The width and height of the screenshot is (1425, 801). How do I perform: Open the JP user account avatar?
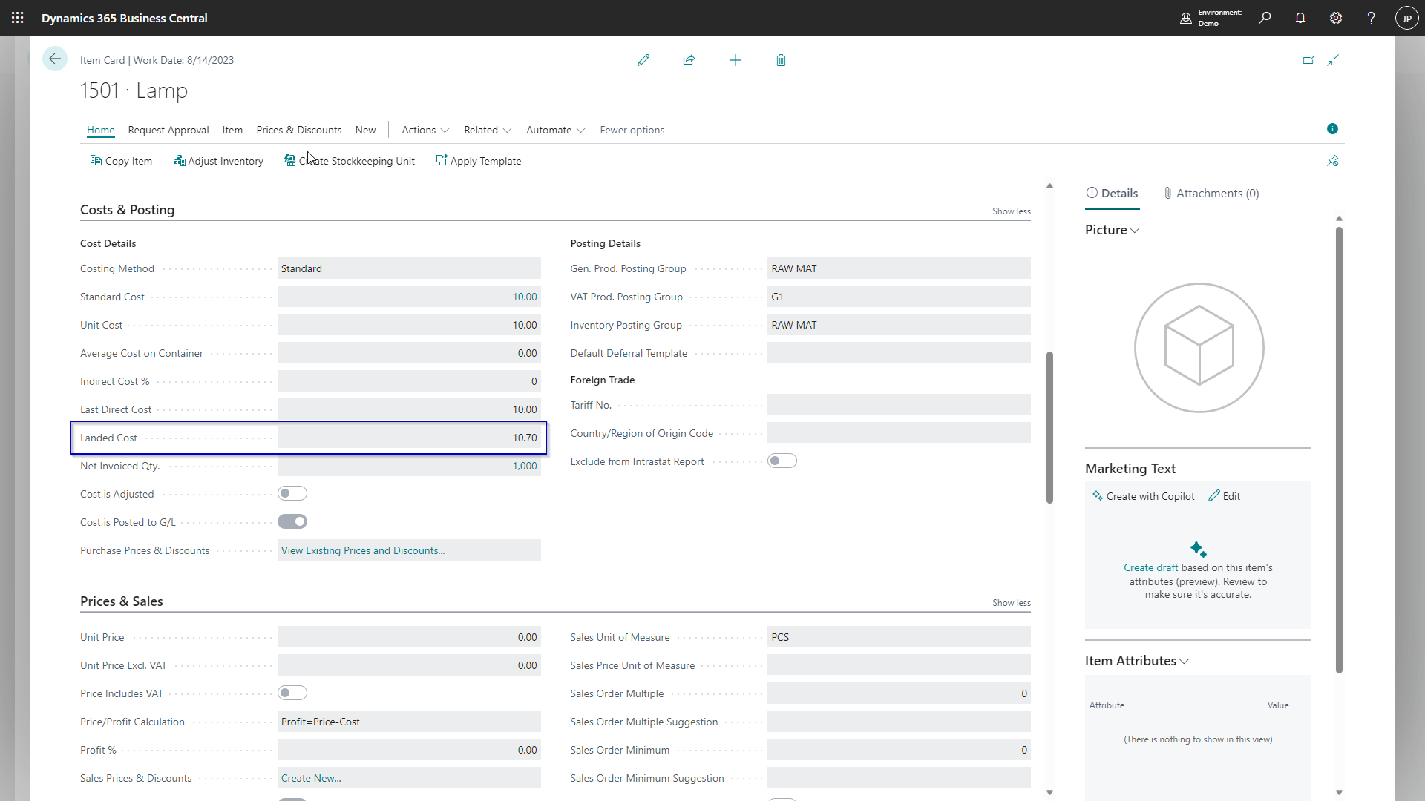[1406, 18]
